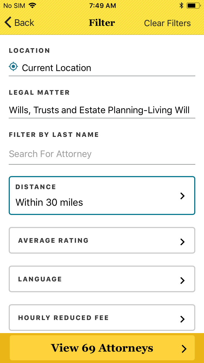The width and height of the screenshot is (204, 363).
Task: Tap the Bluetooth icon in status bar
Action: (x=181, y=6)
